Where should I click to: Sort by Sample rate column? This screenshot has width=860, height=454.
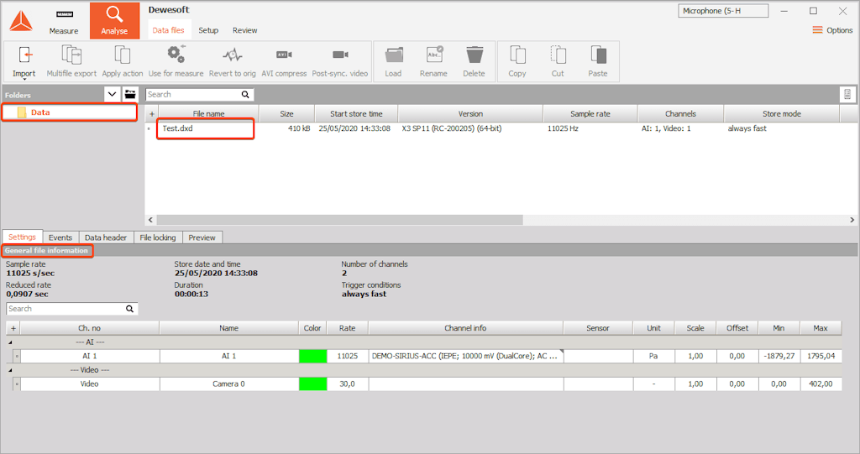[x=590, y=114]
